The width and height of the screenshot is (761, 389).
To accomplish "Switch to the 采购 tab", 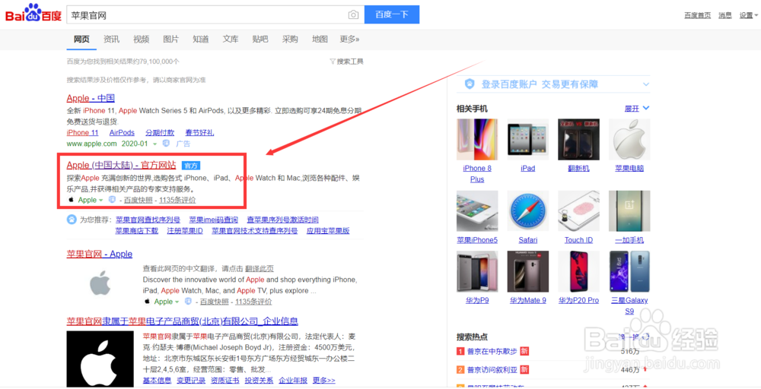I will pos(290,40).
